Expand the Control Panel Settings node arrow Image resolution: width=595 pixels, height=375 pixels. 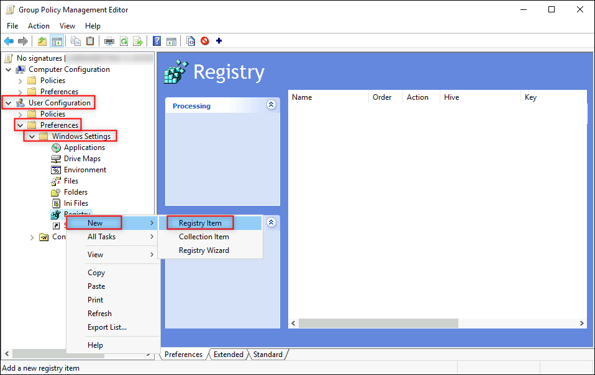pyautogui.click(x=32, y=237)
